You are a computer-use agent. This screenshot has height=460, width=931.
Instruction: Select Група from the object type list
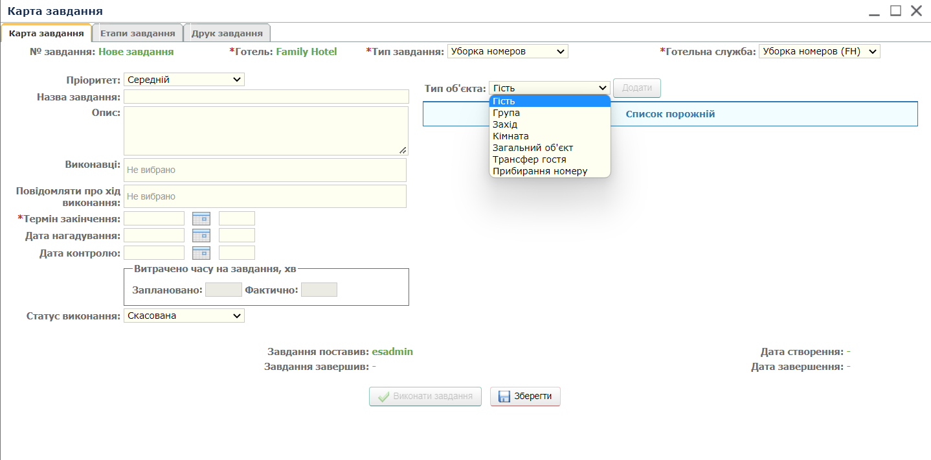[x=506, y=113]
